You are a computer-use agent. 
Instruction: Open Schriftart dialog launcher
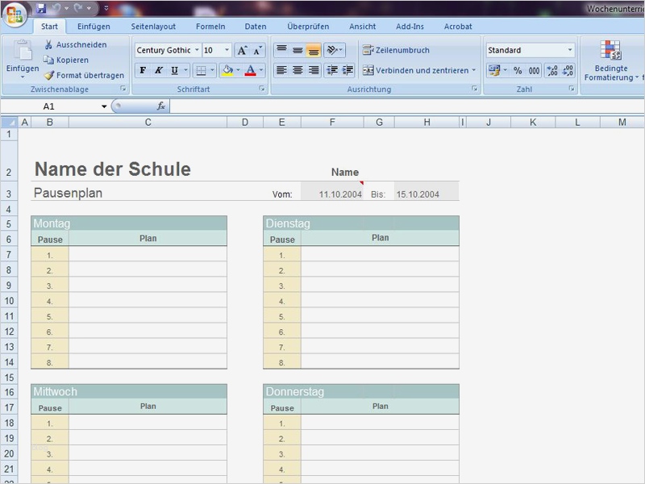pos(262,89)
